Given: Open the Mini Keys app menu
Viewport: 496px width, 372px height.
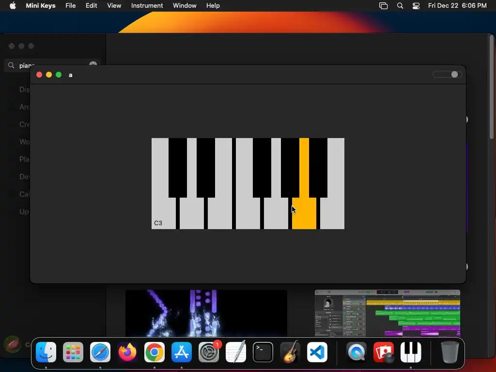Looking at the screenshot, I should (41, 6).
